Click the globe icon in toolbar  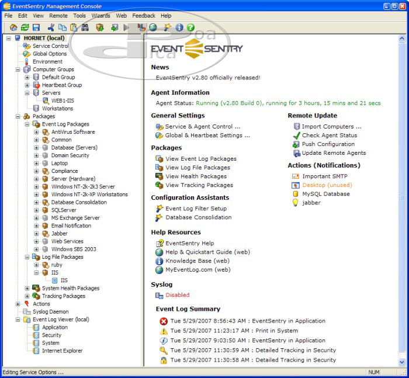153,27
